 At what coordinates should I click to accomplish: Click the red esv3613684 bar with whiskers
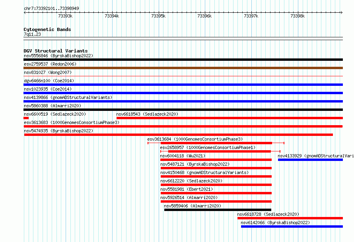coord(216,143)
